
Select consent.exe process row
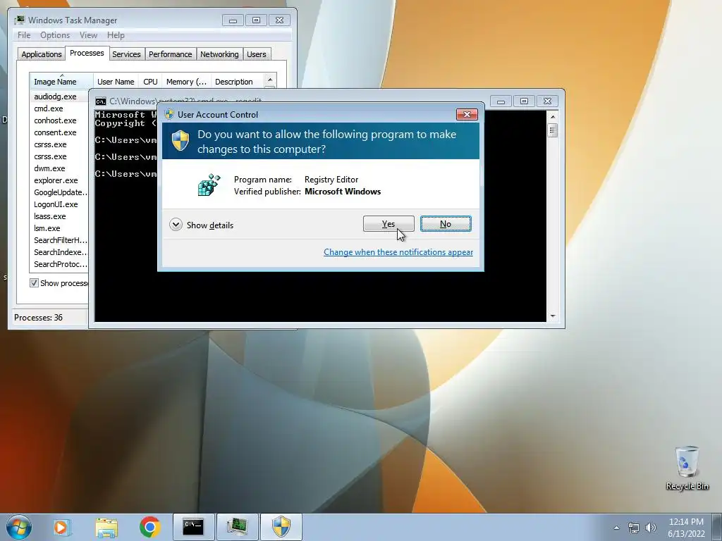pos(59,132)
